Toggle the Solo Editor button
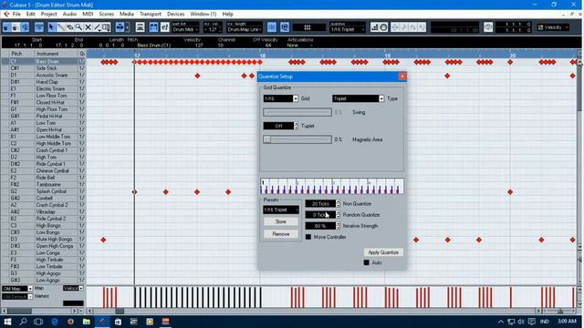The width and height of the screenshot is (584, 328). (x=6, y=27)
